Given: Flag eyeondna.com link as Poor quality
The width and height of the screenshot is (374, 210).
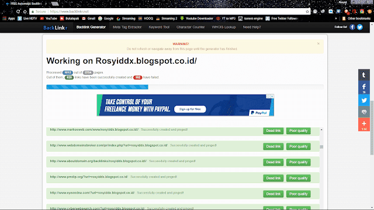Looking at the screenshot, I should coord(299,194).
